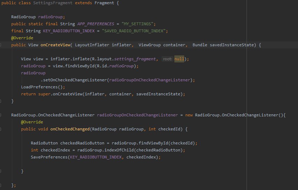
Task: Click the 'super' keyword
Action: pos(44,94)
